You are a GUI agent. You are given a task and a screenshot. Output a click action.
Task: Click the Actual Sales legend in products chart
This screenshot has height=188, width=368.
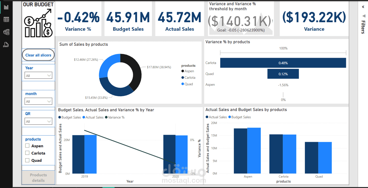pos(216,117)
